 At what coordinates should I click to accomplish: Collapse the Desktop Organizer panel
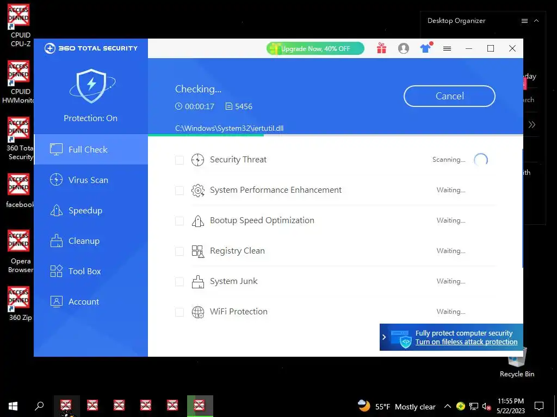(536, 21)
